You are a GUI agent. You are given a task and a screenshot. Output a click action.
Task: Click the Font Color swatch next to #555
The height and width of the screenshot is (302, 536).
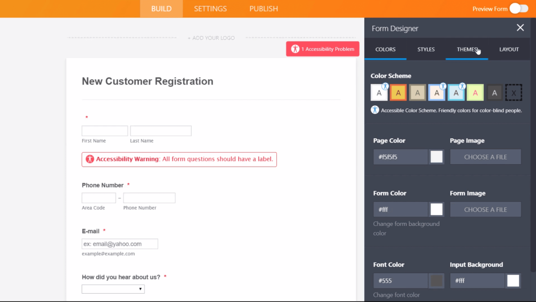(x=436, y=281)
